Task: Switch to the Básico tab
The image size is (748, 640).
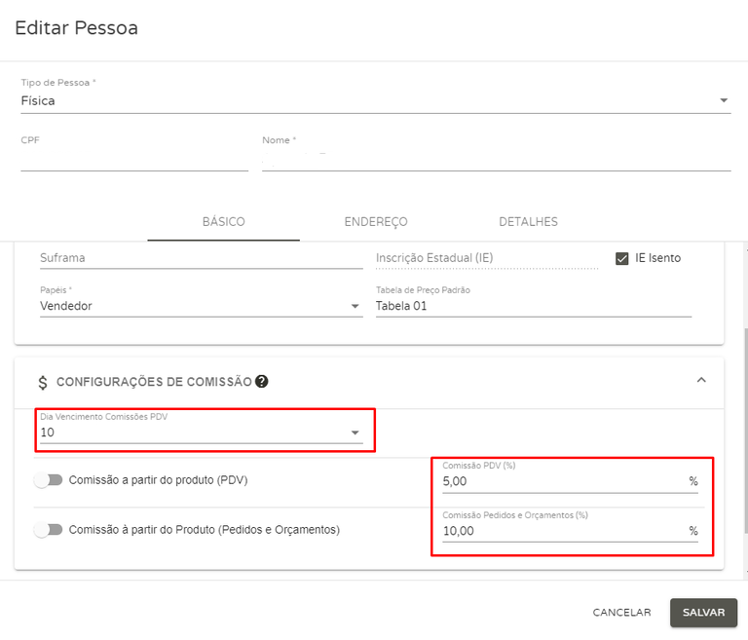Action: tap(224, 222)
